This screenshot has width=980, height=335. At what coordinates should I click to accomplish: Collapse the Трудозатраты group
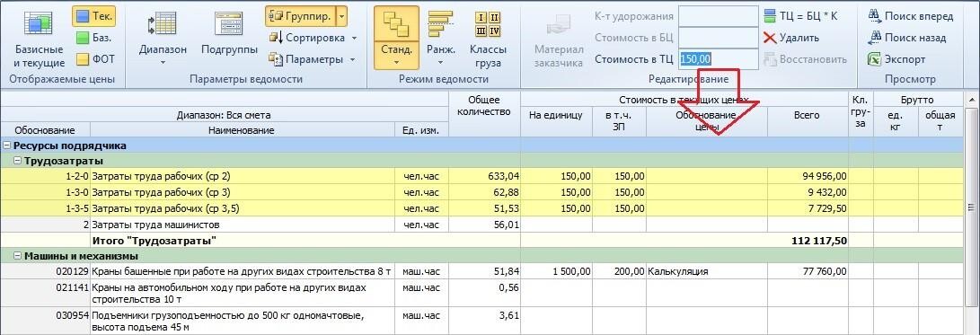(x=17, y=162)
